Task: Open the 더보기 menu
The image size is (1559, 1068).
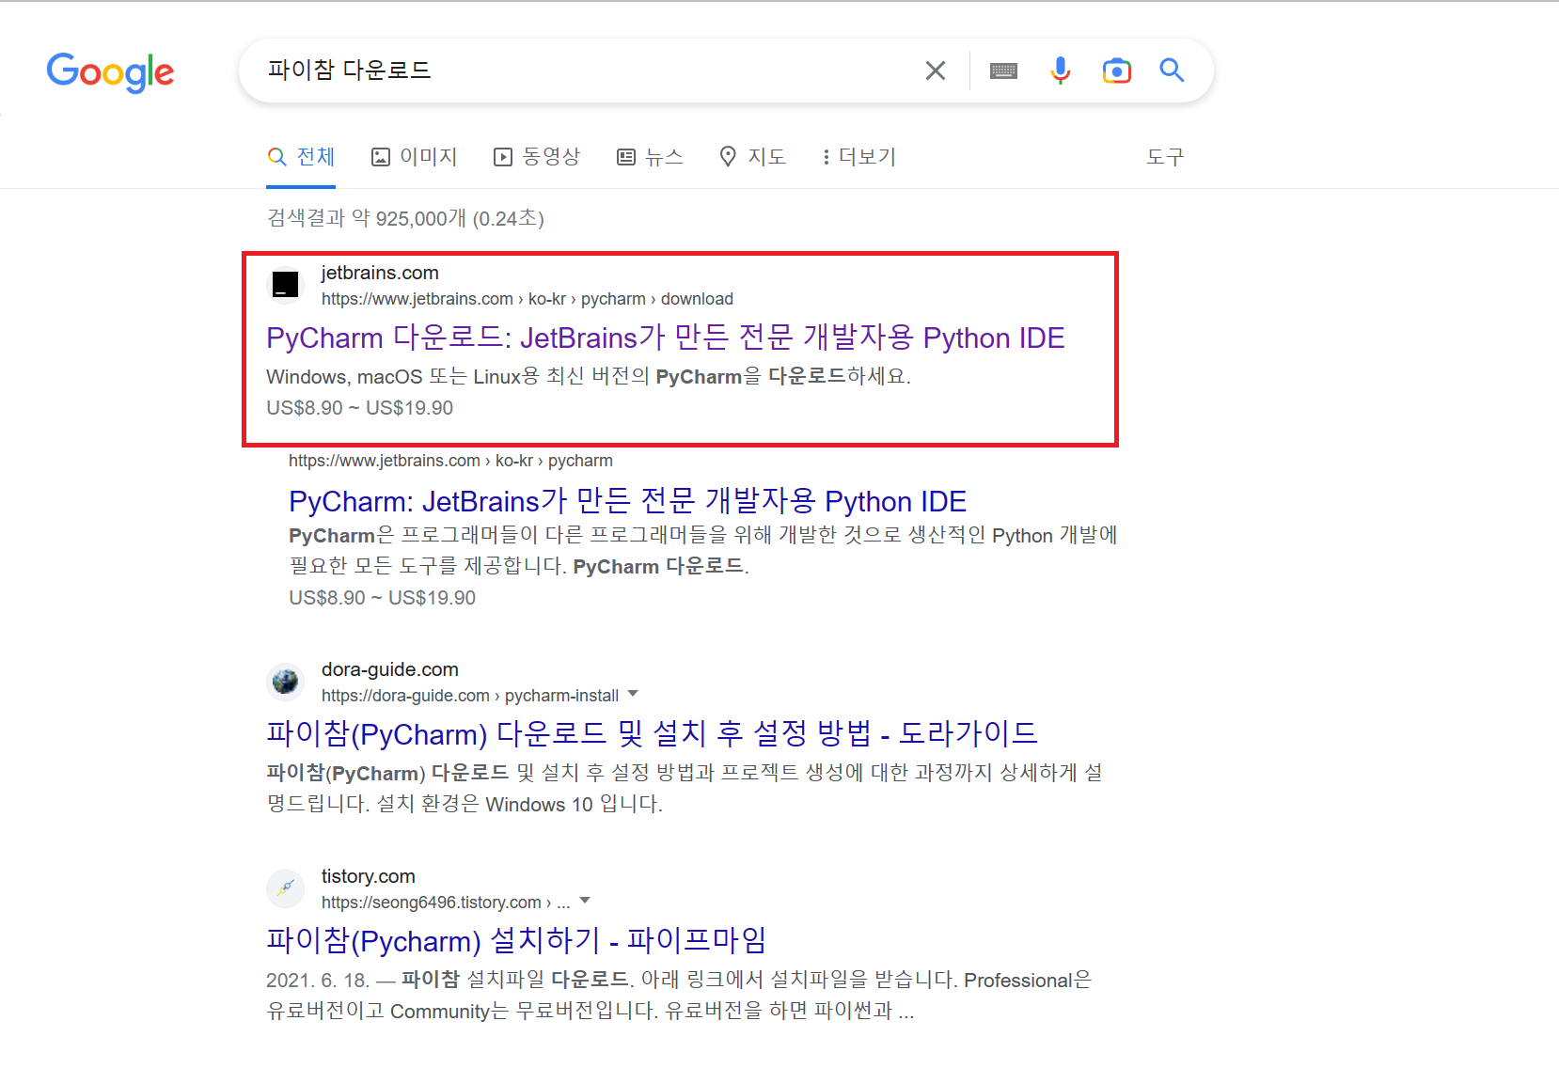Action: click(859, 157)
